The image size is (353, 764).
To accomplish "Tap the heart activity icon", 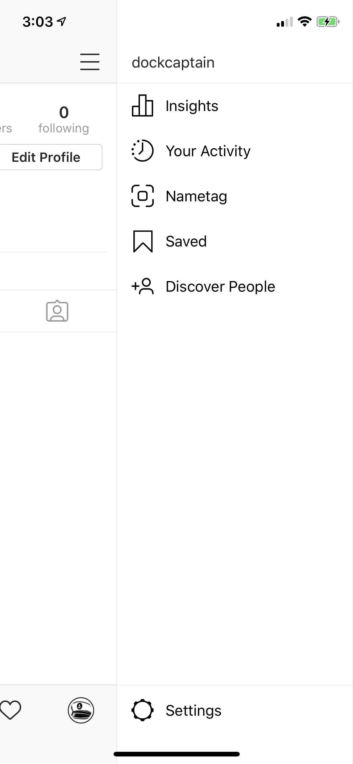I will (10, 710).
